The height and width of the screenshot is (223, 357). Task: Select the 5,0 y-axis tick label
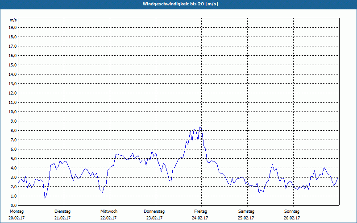[14, 158]
